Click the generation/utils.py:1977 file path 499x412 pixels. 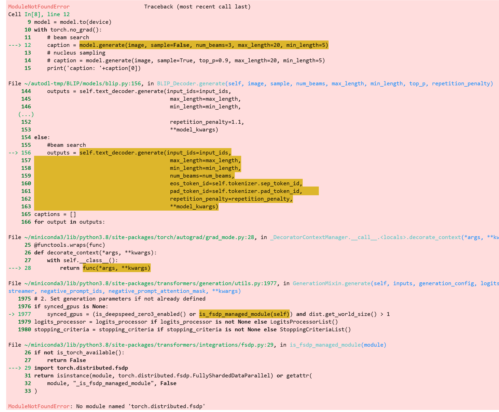[x=150, y=283]
